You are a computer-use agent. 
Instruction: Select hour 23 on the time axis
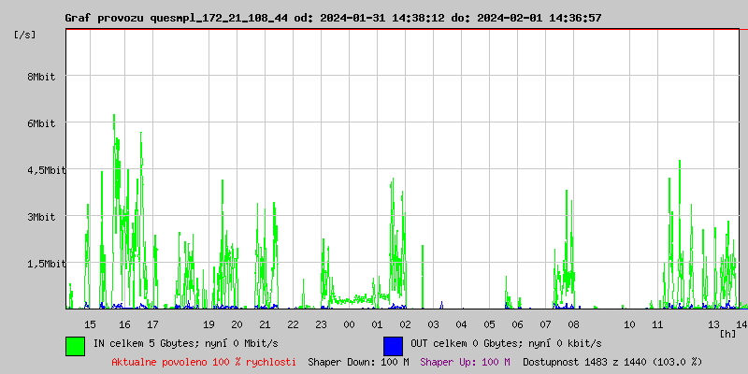(x=321, y=324)
